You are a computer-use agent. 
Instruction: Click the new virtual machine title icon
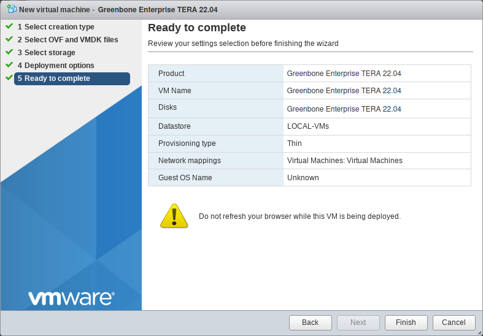[11, 9]
